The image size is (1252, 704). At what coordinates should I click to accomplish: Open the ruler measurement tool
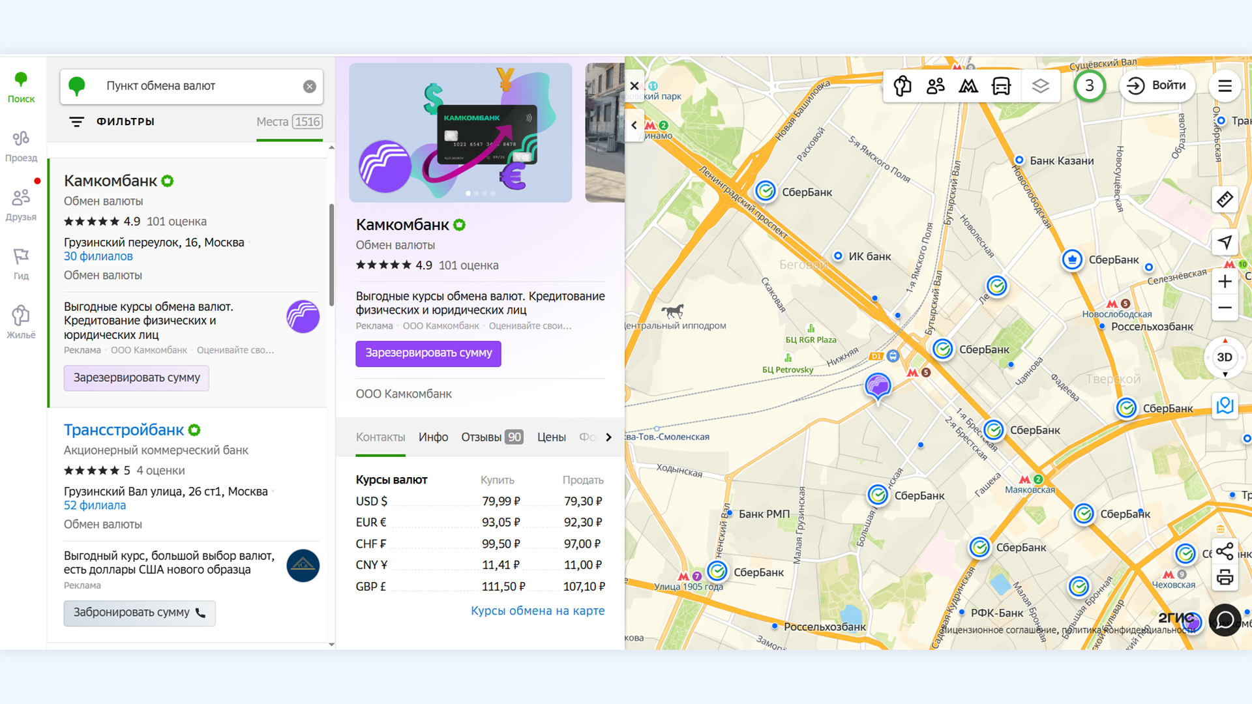click(x=1225, y=199)
